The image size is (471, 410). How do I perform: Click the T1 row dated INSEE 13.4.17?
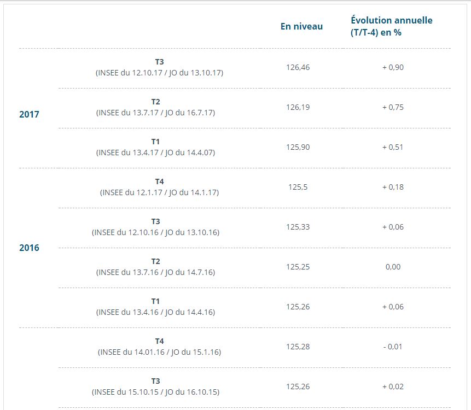point(156,147)
